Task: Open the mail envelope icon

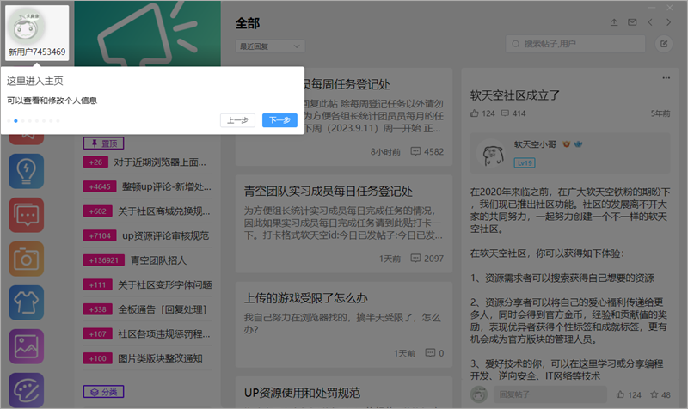Action: [632, 22]
